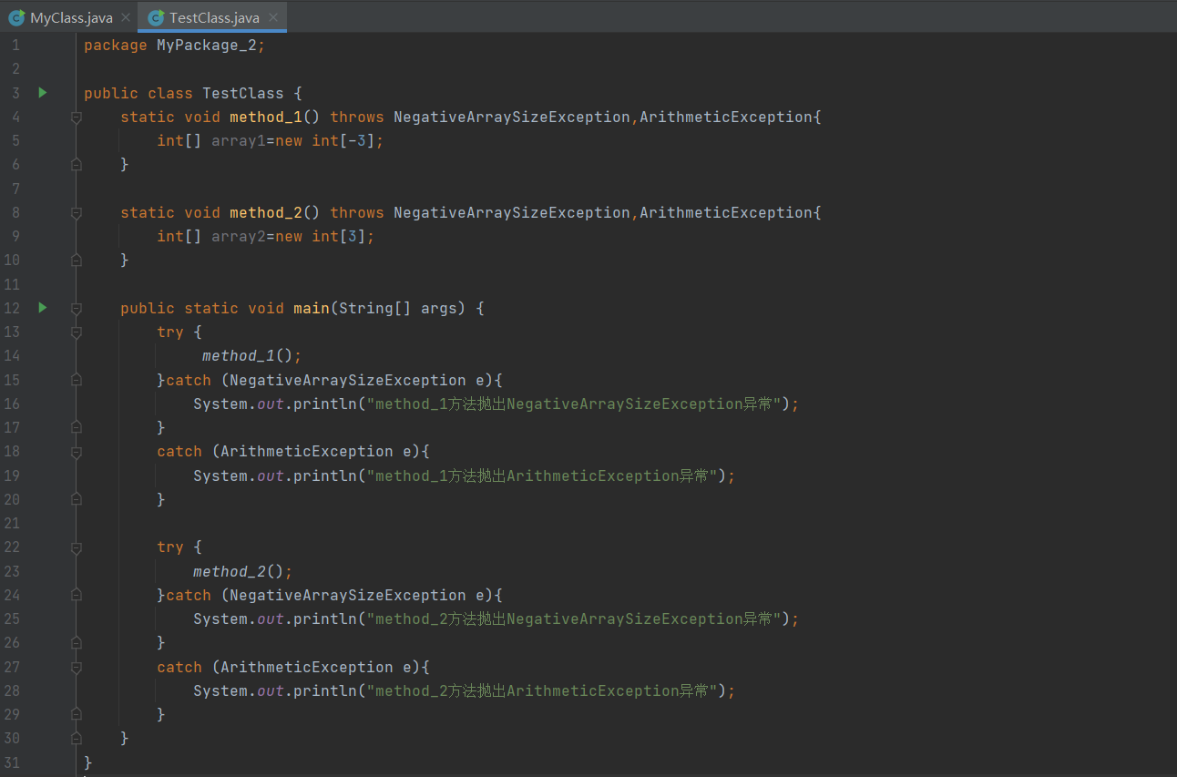Switch to the MyClass.java tab
Image resolution: width=1177 pixels, height=777 pixels.
pyautogui.click(x=71, y=17)
